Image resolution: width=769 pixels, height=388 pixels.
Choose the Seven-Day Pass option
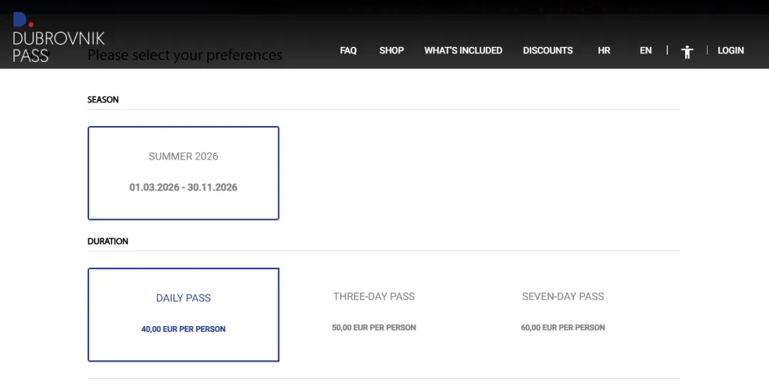click(563, 312)
